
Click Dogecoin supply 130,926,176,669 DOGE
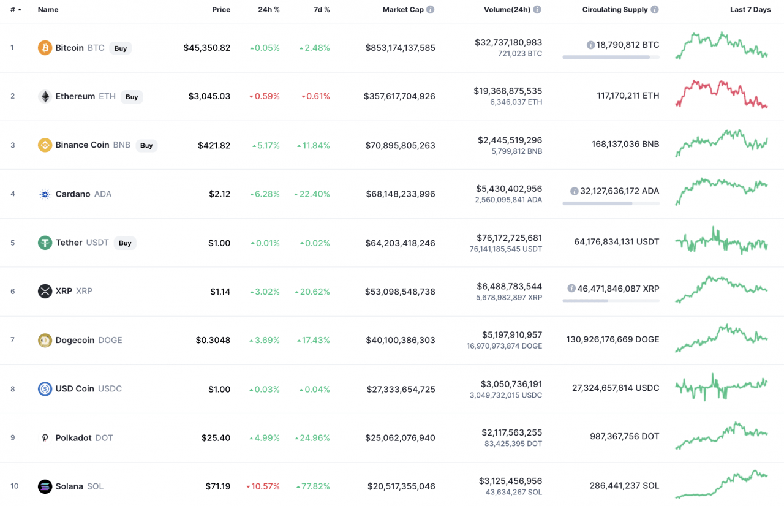point(613,339)
